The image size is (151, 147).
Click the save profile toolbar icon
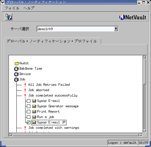coord(9,17)
